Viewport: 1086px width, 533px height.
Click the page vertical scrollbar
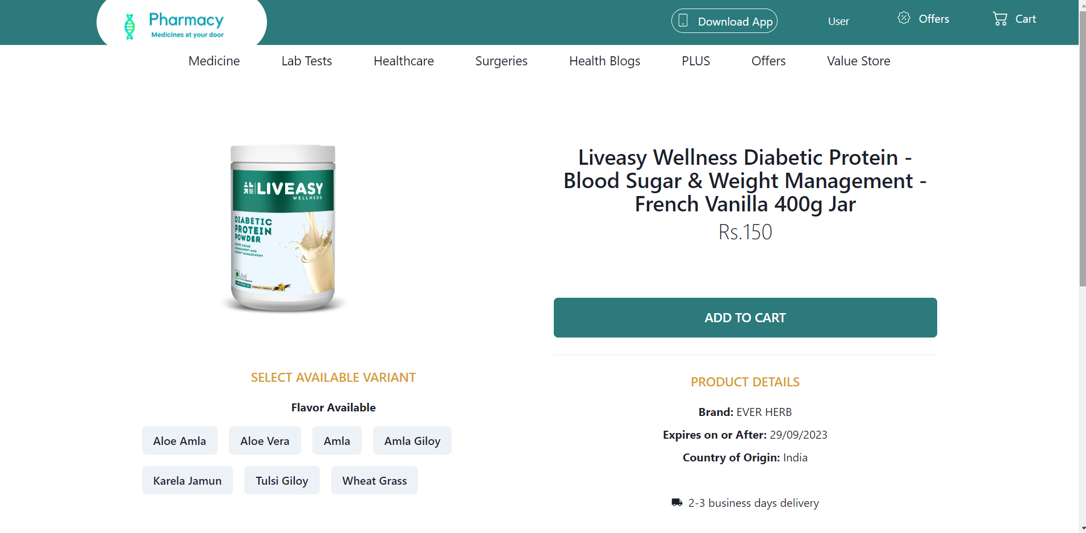pos(1082,170)
